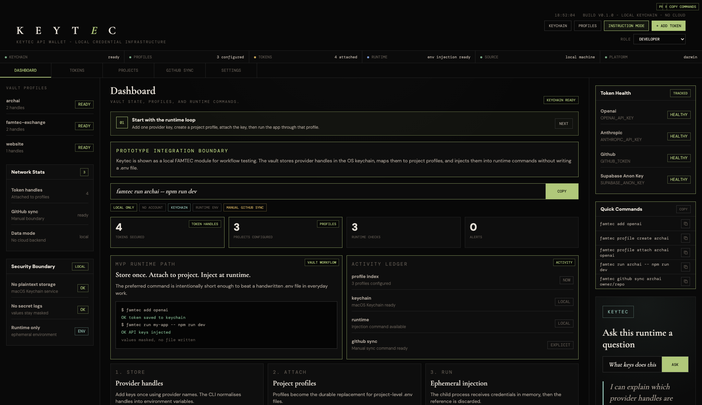702x405 pixels.
Task: Click the Explicit badge on github sync
Action: (x=560, y=345)
